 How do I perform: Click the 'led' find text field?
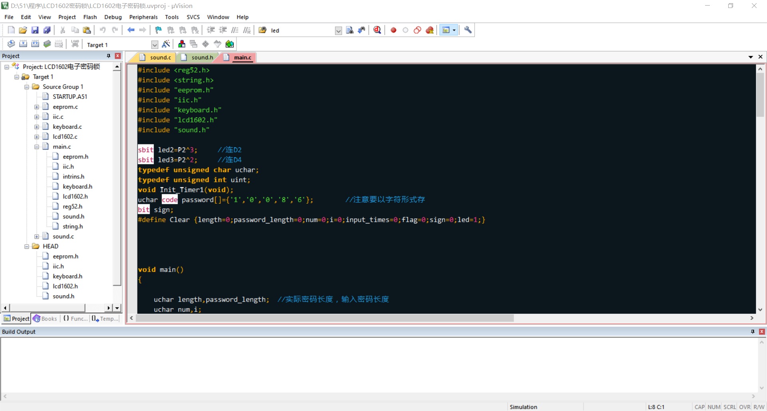click(302, 31)
